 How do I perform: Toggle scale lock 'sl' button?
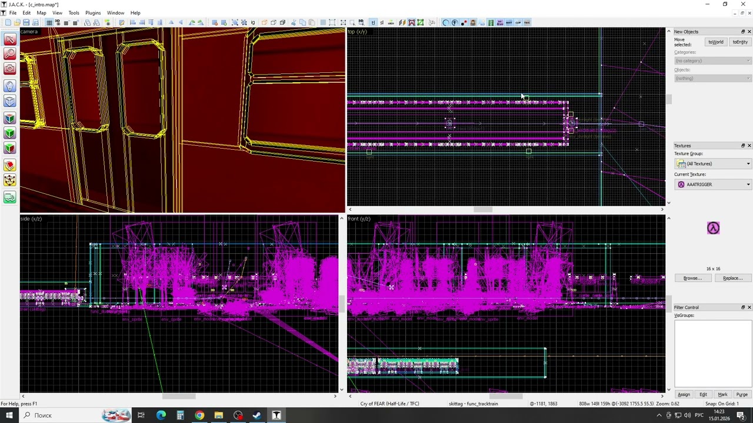pos(382,22)
